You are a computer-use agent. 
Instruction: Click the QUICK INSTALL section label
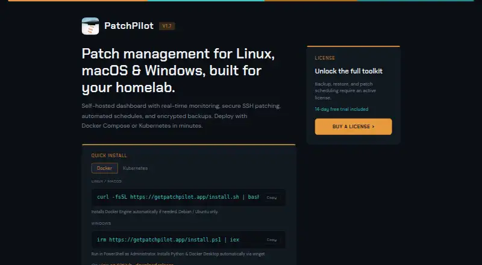coord(109,155)
